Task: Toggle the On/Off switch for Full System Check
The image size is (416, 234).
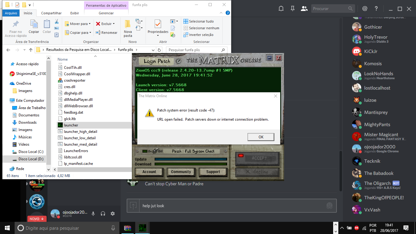Action: click(x=155, y=151)
